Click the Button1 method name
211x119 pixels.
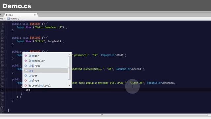tap(35, 24)
